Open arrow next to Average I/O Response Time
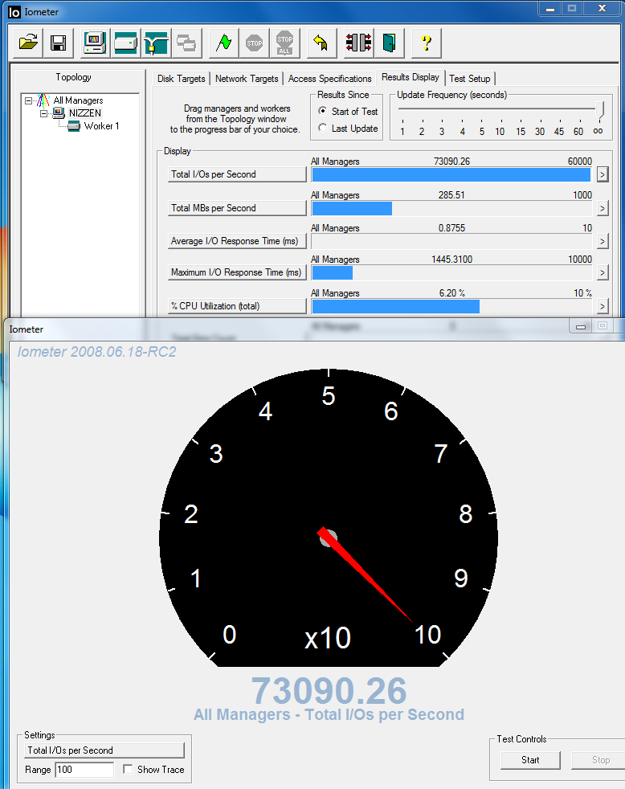625x789 pixels. tap(603, 241)
